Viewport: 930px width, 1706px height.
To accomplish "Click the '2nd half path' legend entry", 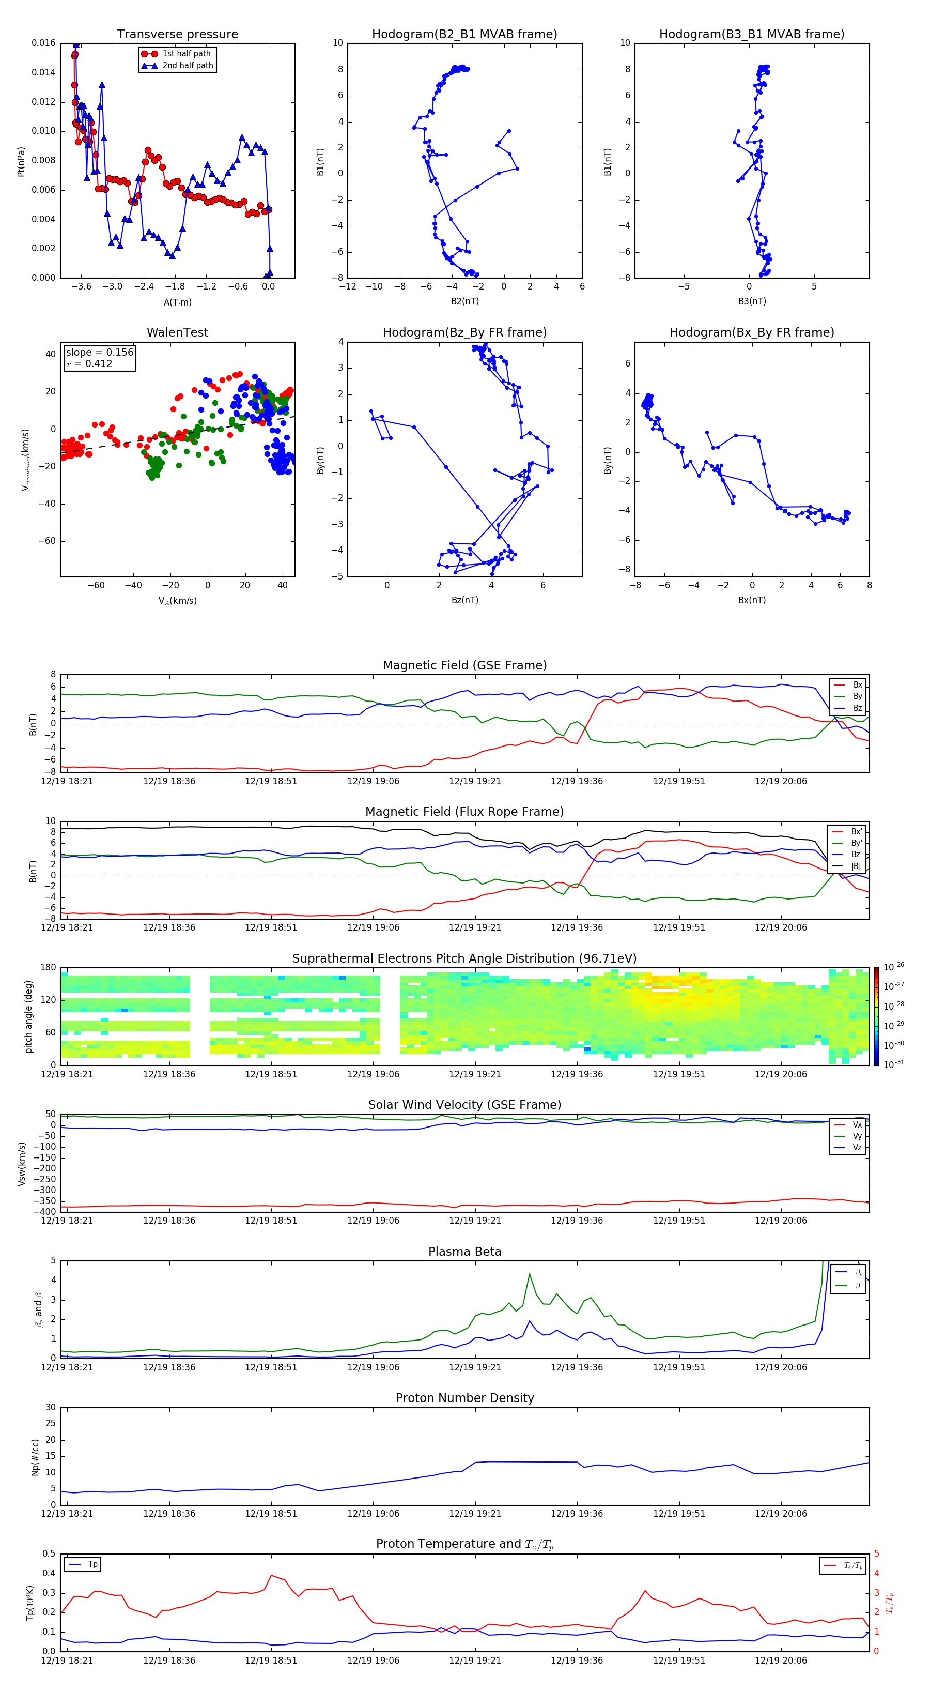I will point(177,66).
